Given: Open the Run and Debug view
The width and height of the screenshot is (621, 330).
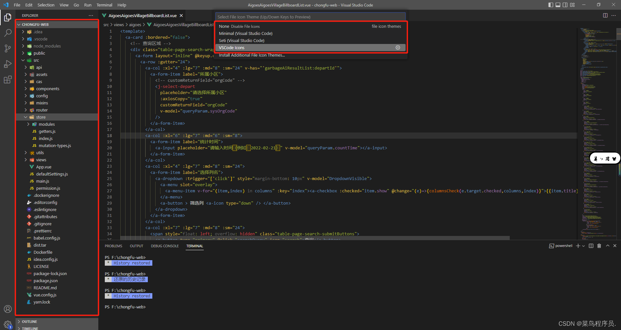Looking at the screenshot, I should pyautogui.click(x=8, y=64).
